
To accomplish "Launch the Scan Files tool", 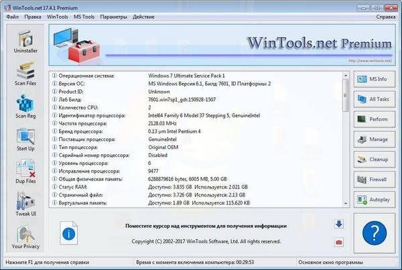I will (x=25, y=74).
